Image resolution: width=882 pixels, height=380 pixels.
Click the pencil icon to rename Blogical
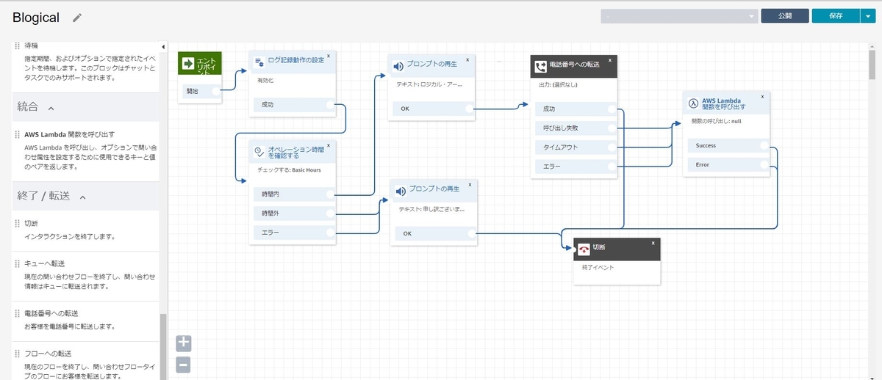(78, 18)
